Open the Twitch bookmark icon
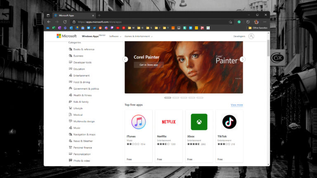Viewport: 317px width, 178px height. point(112,28)
